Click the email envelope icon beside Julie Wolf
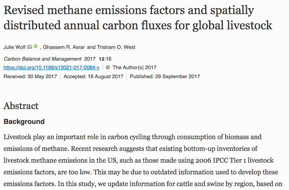 pos(29,47)
